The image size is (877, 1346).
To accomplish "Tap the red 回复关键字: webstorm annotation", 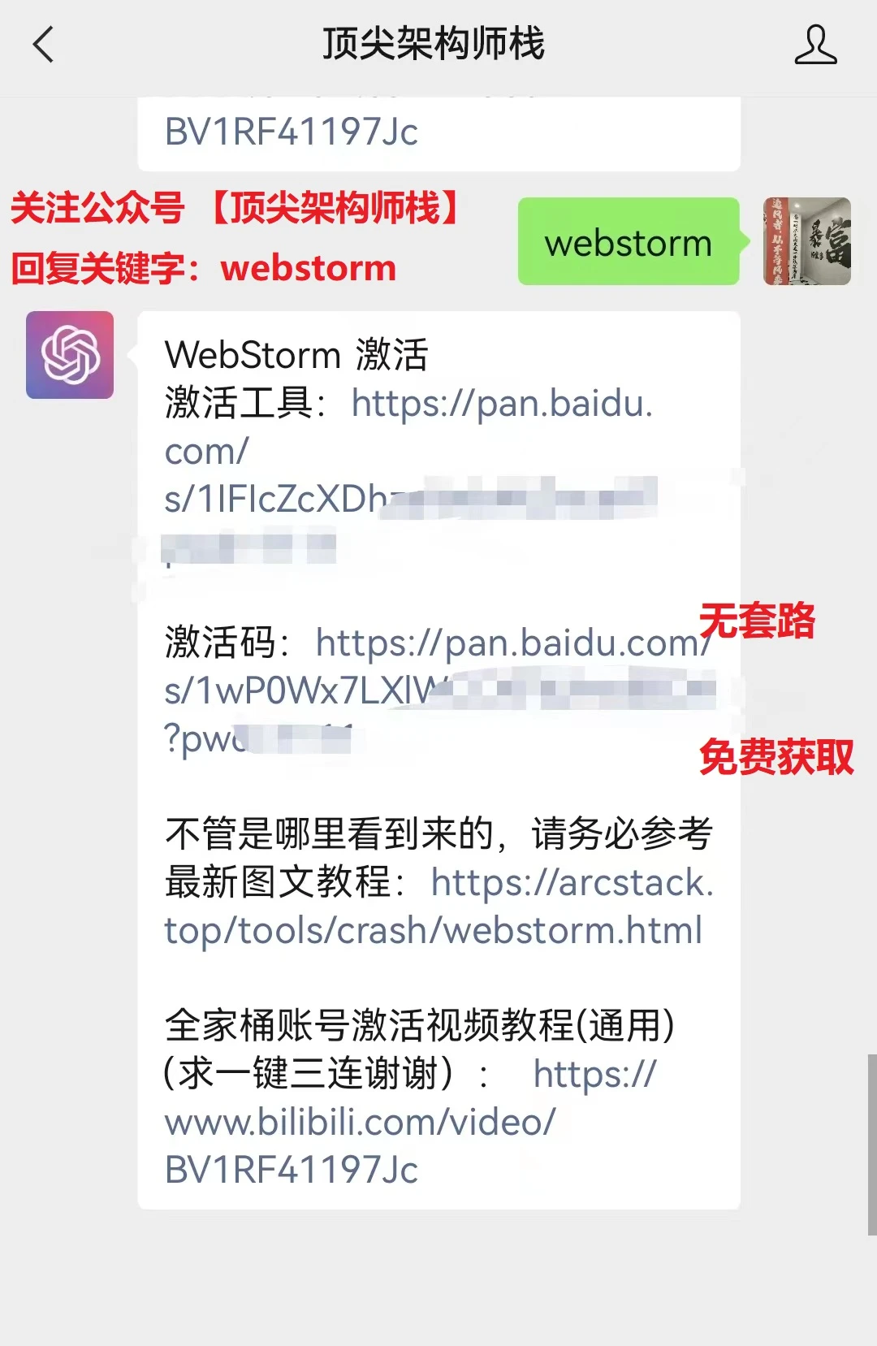I will pos(204,267).
